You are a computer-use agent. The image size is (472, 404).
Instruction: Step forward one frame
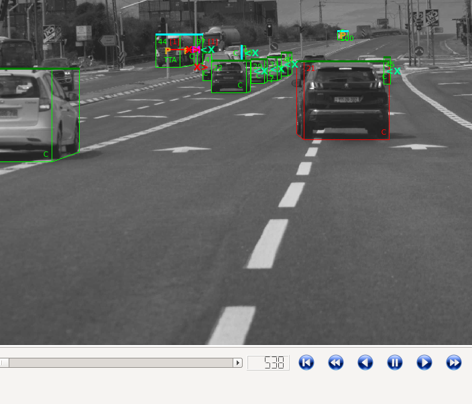pos(424,362)
